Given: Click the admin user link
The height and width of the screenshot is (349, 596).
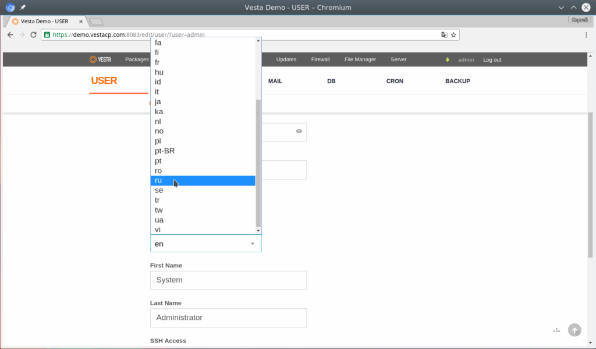Looking at the screenshot, I should (466, 60).
